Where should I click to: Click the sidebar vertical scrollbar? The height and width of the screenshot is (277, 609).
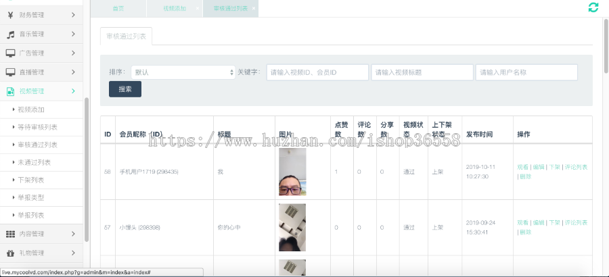[x=86, y=169]
